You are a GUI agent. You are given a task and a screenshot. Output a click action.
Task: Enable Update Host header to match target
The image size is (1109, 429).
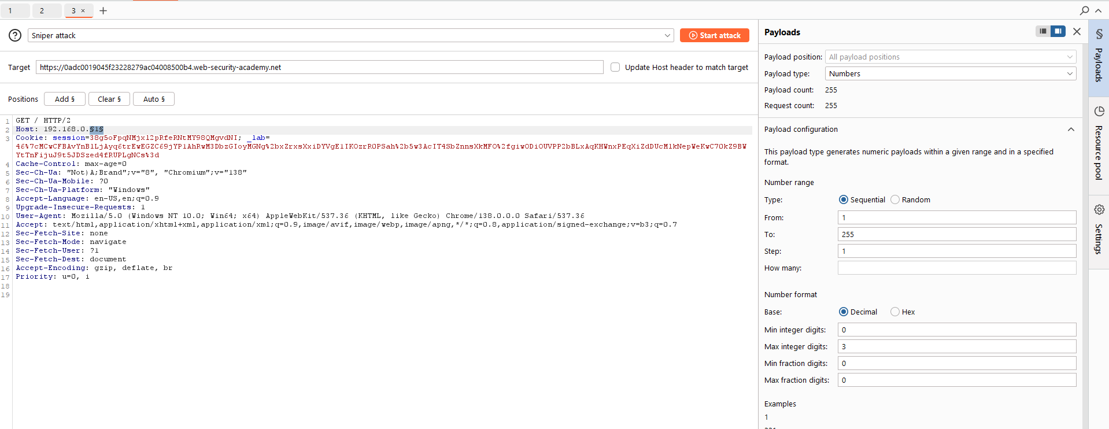615,67
